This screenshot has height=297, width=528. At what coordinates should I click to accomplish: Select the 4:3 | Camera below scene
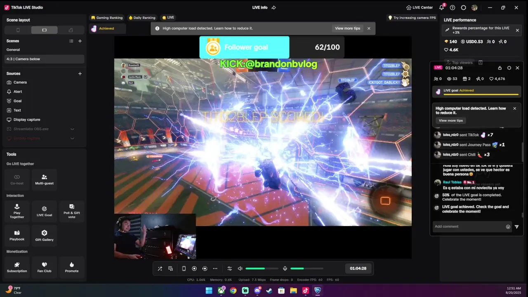(44, 59)
